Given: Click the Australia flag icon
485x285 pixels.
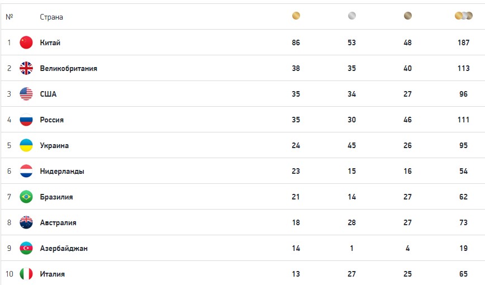Looking at the screenshot, I should [x=26, y=222].
